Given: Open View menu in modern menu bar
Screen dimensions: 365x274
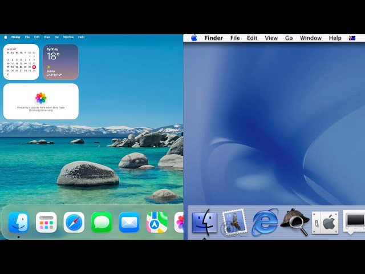Looking at the screenshot, I should tap(47, 37).
